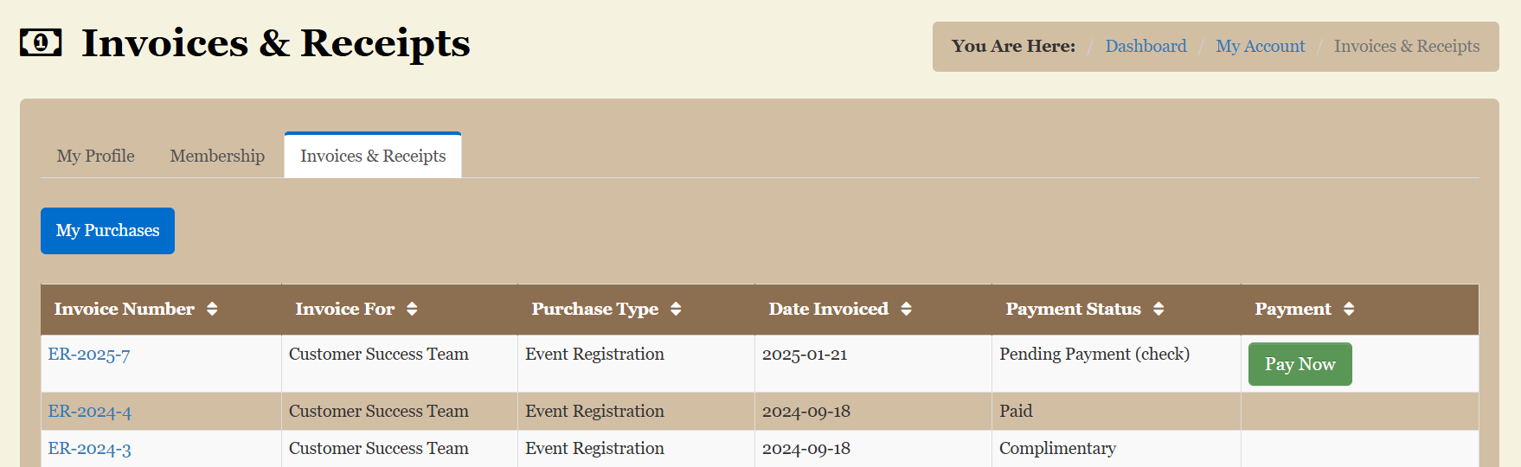Image resolution: width=1521 pixels, height=467 pixels.
Task: Go to Dashboard in breadcrumb
Action: point(1146,47)
